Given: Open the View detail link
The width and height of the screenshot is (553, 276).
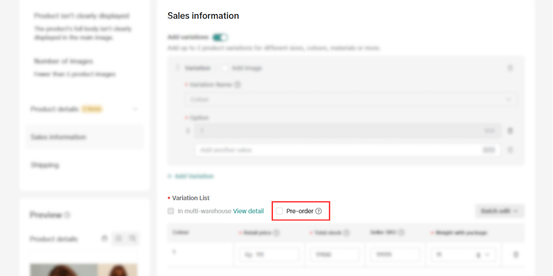Looking at the screenshot, I should (248, 211).
